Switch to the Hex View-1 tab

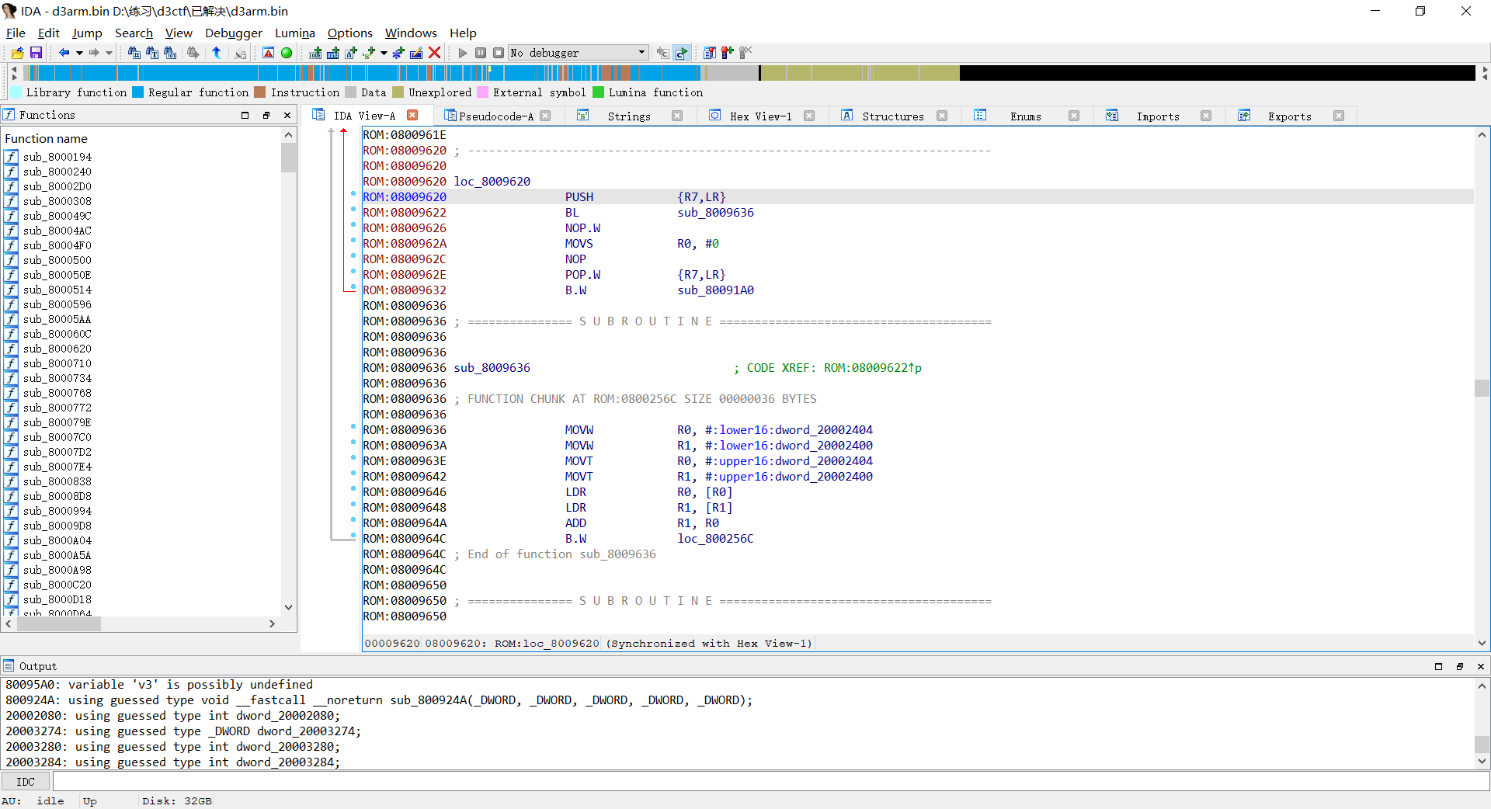pos(760,116)
